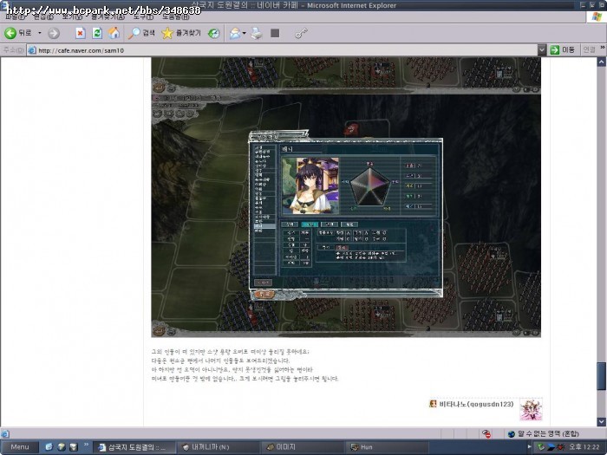Viewport: 607px width, 455px height.
Task: Expand the quick launch overflow chevron
Action: pyautogui.click(x=86, y=445)
